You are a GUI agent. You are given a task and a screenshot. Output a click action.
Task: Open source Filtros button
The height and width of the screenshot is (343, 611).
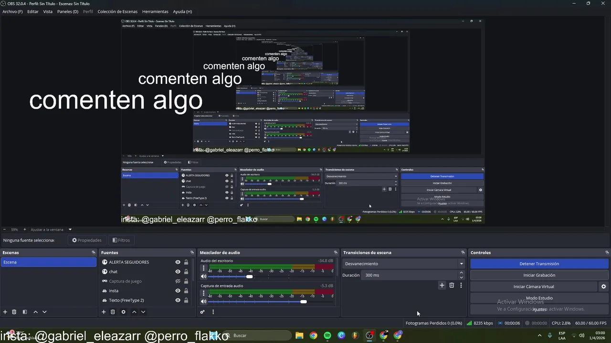click(x=121, y=240)
